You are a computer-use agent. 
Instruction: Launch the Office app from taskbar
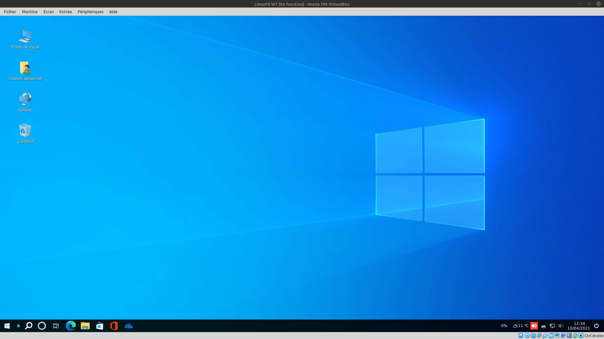click(114, 326)
